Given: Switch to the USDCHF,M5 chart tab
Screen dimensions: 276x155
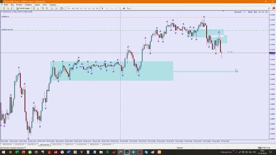Looking at the screenshot, I should click(x=57, y=145).
